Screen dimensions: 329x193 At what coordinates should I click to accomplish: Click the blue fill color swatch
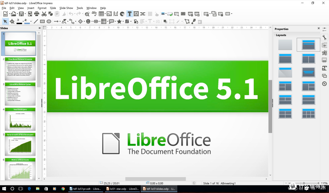tap(27, 23)
